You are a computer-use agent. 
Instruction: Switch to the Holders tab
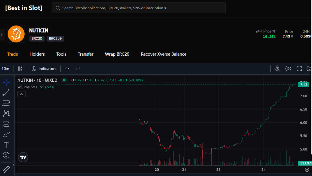(x=37, y=54)
